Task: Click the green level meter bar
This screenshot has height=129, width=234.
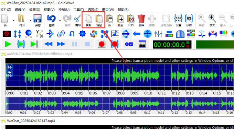Action: (215, 44)
